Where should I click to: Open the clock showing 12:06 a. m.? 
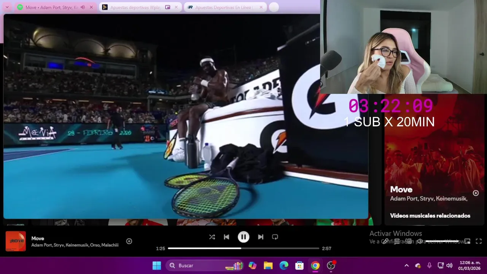[x=469, y=266]
